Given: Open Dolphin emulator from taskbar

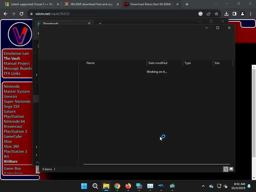Looking at the screenshot, I should [x=161, y=186].
